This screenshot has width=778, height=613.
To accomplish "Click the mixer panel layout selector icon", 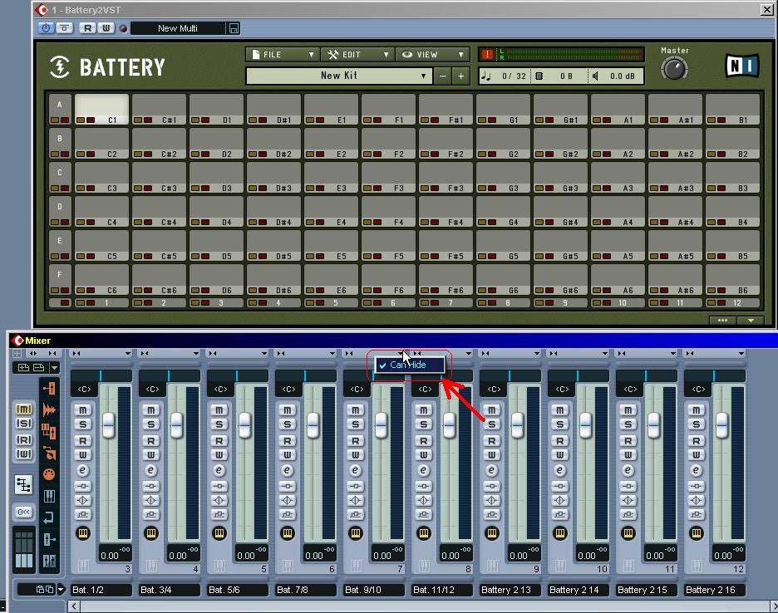I will tap(24, 549).
